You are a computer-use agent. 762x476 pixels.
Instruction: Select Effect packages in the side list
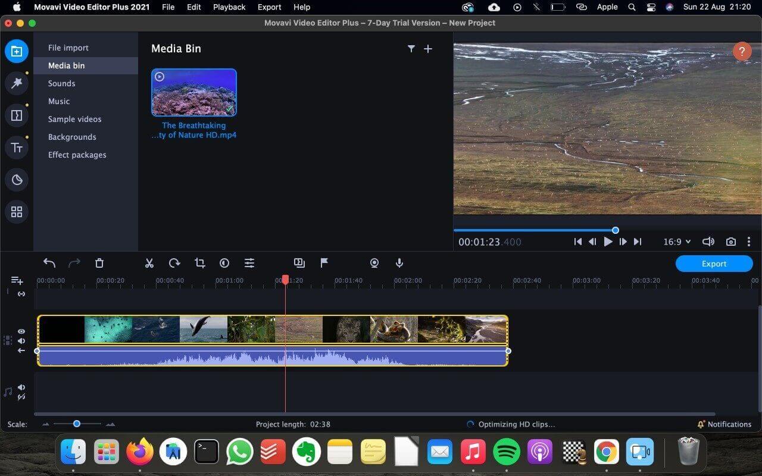86,155
